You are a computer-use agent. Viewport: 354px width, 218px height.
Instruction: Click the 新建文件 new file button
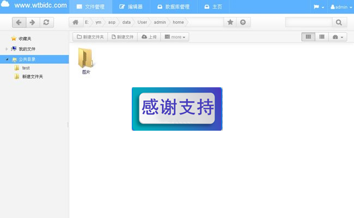(123, 37)
